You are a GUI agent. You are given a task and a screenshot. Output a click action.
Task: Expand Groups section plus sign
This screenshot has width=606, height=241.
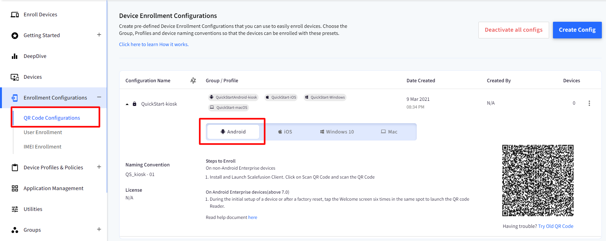tap(99, 229)
